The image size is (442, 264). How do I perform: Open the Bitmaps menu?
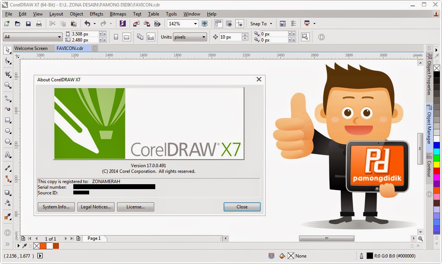point(118,14)
